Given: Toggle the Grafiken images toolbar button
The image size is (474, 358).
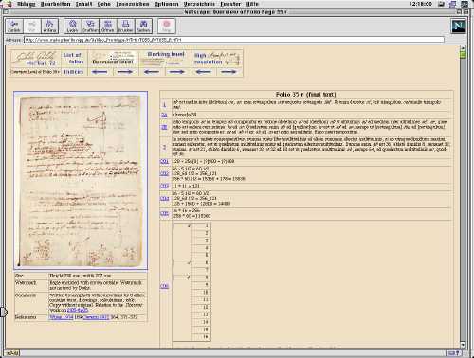Looking at the screenshot, I should coord(90,27).
